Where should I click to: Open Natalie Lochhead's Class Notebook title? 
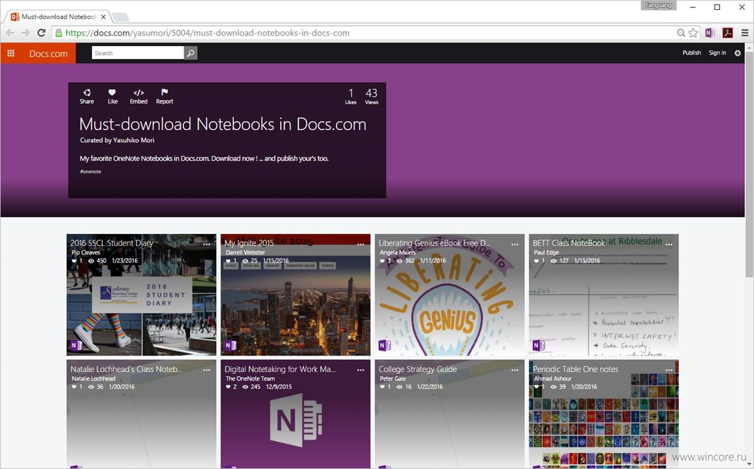pyautogui.click(x=126, y=369)
